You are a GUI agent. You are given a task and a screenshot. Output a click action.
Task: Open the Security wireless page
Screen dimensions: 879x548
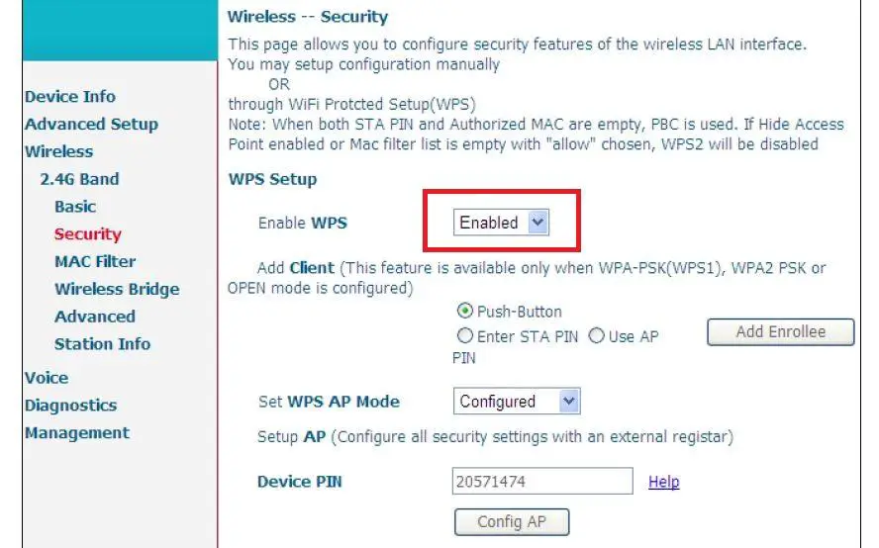[88, 234]
